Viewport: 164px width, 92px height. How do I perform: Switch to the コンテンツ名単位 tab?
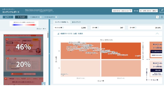[62, 22]
